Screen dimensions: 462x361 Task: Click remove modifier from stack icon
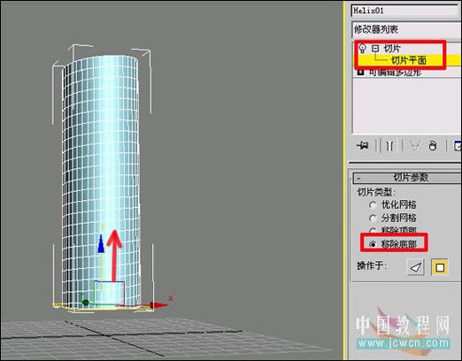[433, 146]
